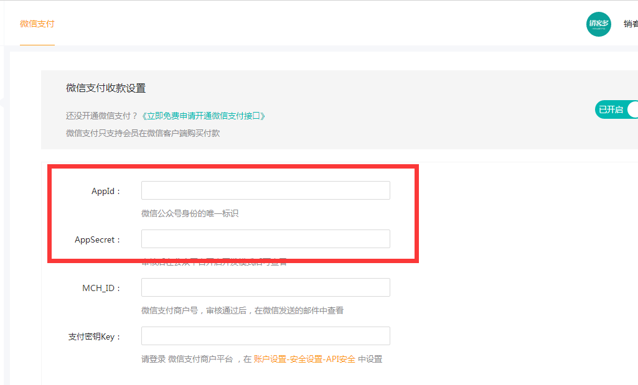Open 账户设置-安全设置-API安全 link
Image resolution: width=638 pixels, height=385 pixels.
[304, 359]
